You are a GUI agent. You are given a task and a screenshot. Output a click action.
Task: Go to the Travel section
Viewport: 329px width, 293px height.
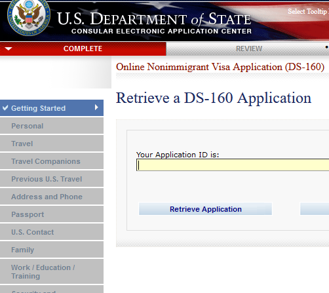[x=52, y=144]
